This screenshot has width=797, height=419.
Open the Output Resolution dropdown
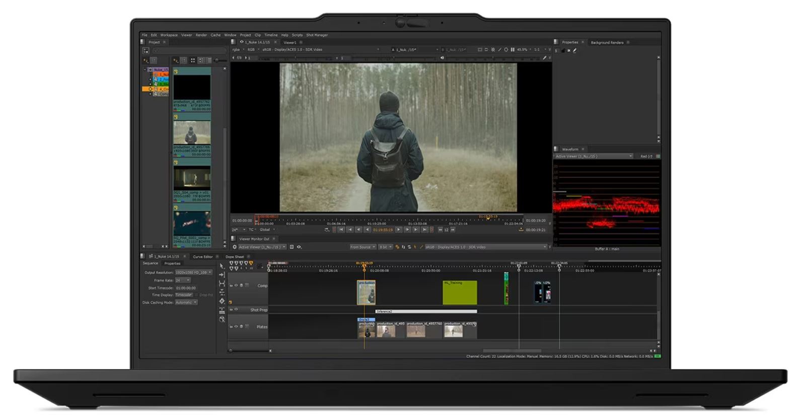pyautogui.click(x=193, y=272)
